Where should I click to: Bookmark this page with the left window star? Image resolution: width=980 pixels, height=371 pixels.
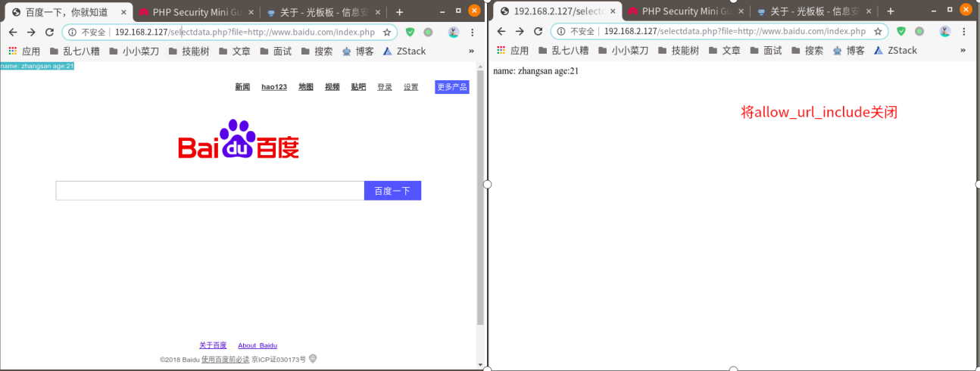(387, 33)
